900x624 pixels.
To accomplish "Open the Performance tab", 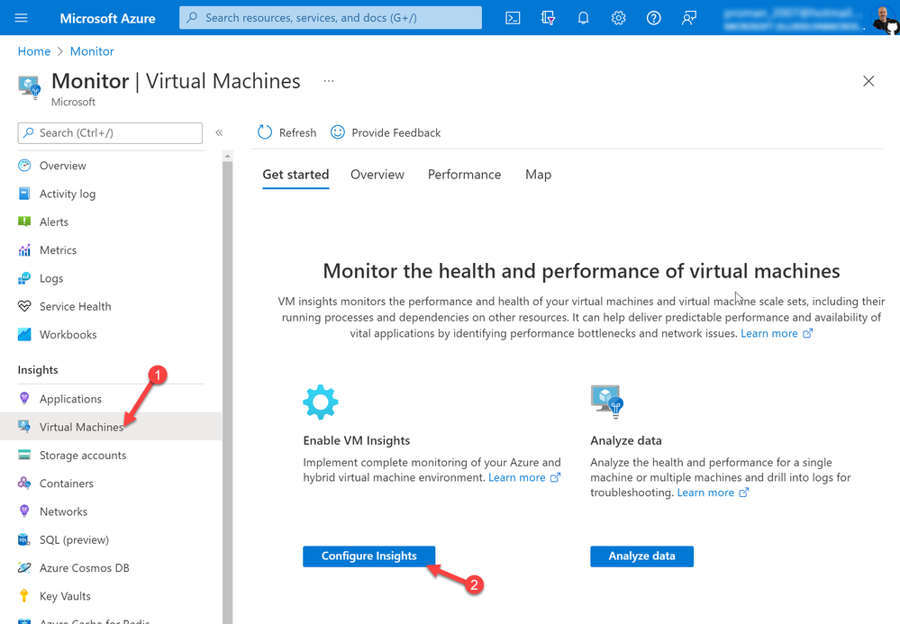I will (x=464, y=175).
